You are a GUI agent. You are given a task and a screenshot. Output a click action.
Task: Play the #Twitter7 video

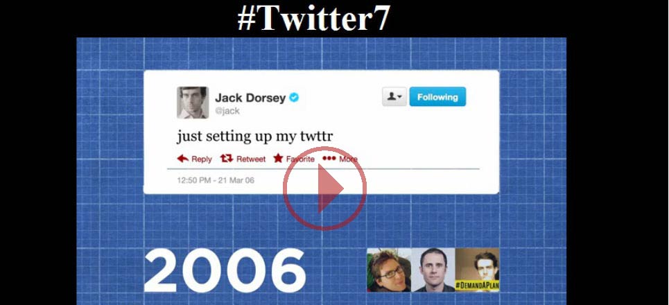(x=324, y=188)
